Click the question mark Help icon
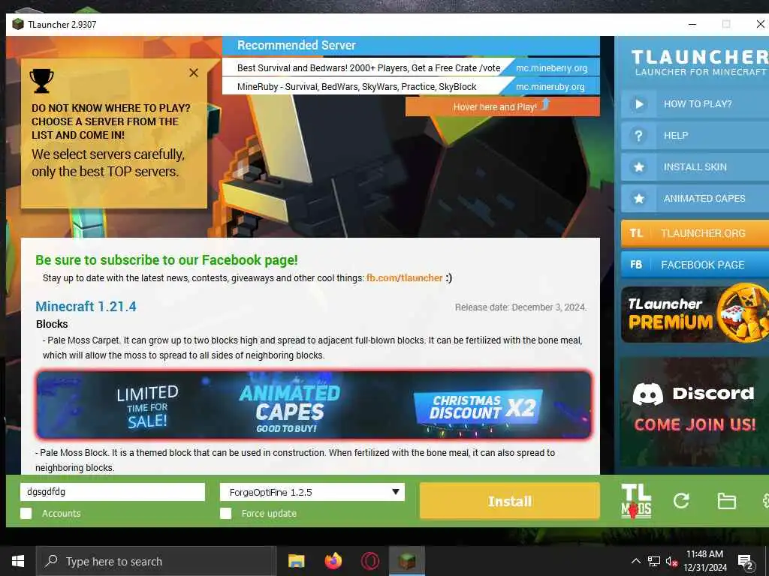Image resolution: width=769 pixels, height=576 pixels. pos(638,136)
